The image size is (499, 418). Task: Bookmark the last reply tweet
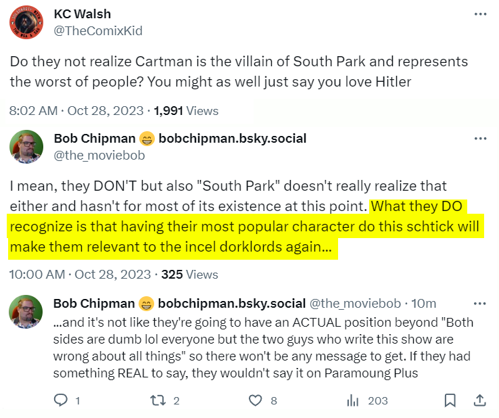450,400
